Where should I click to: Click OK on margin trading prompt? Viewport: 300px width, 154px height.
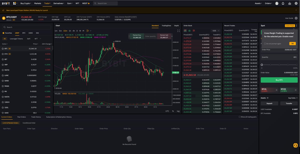(x=292, y=43)
